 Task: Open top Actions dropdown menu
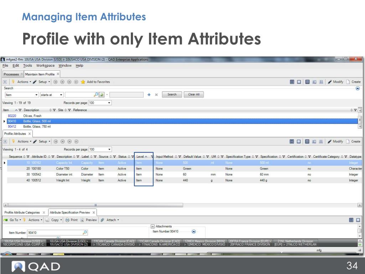tap(24, 82)
